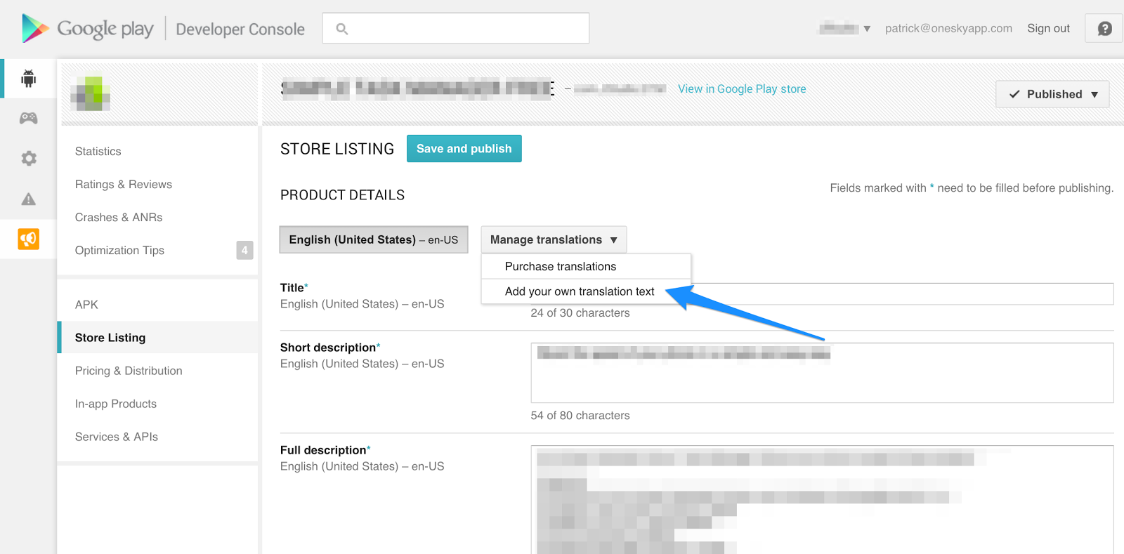The height and width of the screenshot is (554, 1124).
Task: Sign out of the console
Action: pos(1048,28)
